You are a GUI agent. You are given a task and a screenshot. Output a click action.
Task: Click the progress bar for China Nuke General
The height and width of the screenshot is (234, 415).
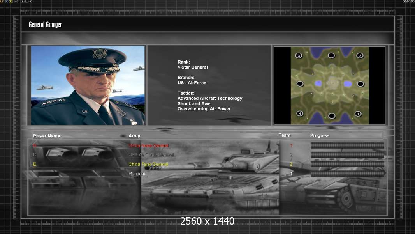[x=347, y=145]
